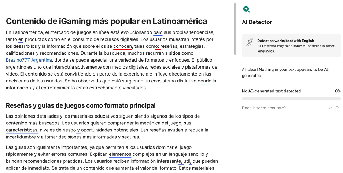
Task: Click the "AI Detector" panel title
Action: pos(257,22)
